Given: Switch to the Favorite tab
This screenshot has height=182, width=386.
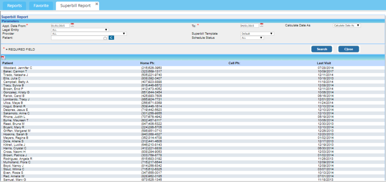Looking at the screenshot, I should click(41, 6).
